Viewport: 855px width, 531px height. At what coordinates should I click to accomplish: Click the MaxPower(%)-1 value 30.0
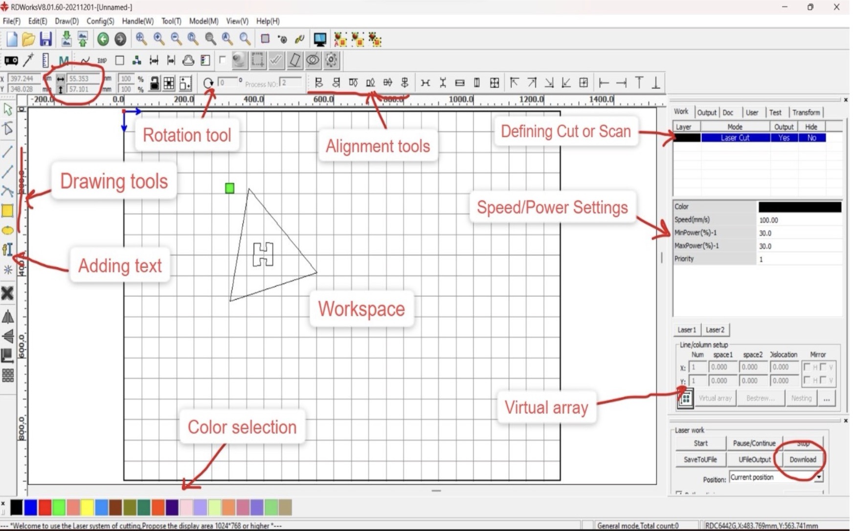799,246
